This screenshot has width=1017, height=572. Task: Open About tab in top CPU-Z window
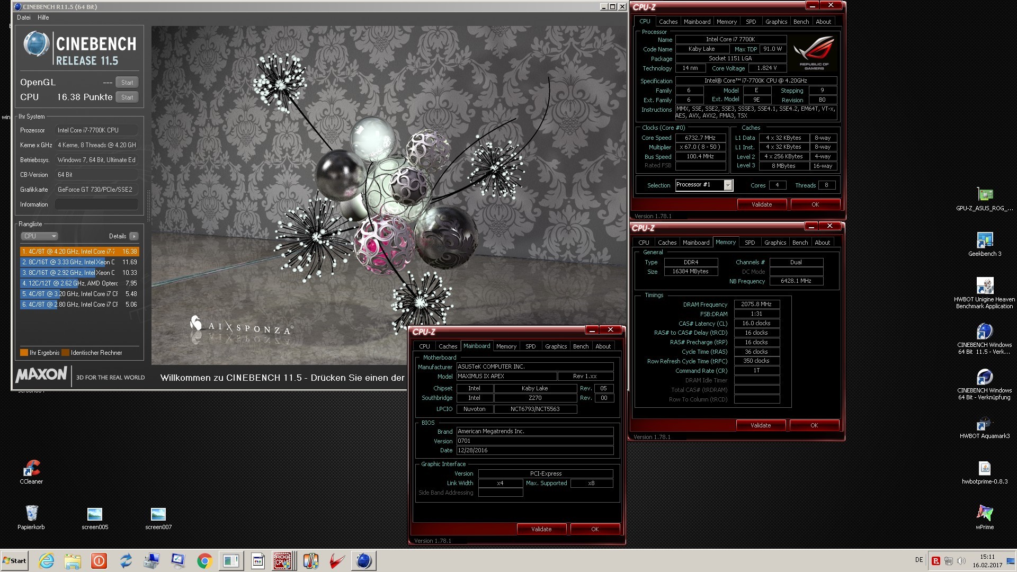823,22
